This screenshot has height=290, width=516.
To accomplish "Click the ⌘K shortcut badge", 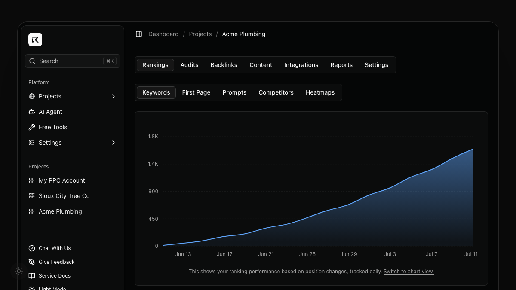I will pos(110,61).
